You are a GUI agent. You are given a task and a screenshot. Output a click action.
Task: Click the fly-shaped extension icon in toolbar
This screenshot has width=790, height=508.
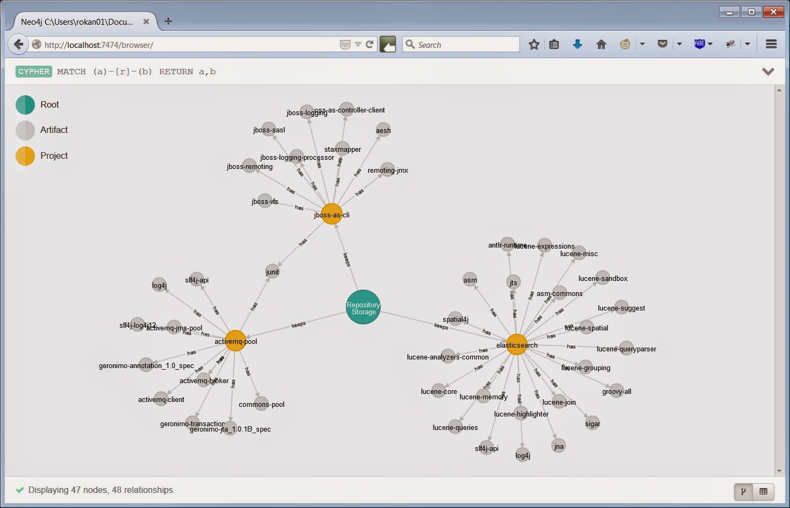tap(730, 44)
